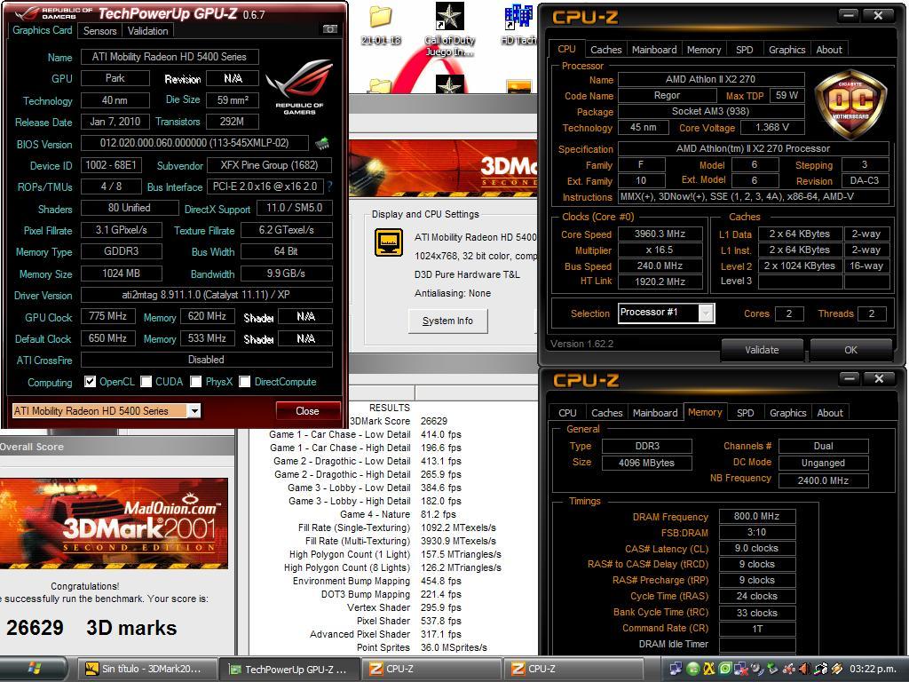Open About tab in the memory CPU-Z window
This screenshot has width=909, height=682.
pos(830,413)
